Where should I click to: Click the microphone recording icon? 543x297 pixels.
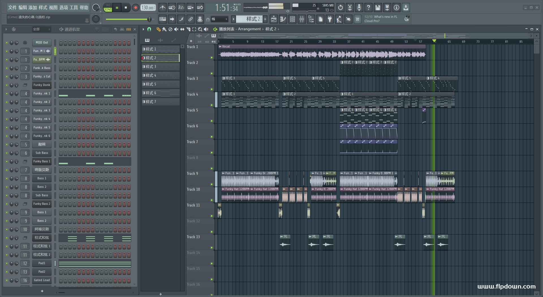[x=359, y=8]
